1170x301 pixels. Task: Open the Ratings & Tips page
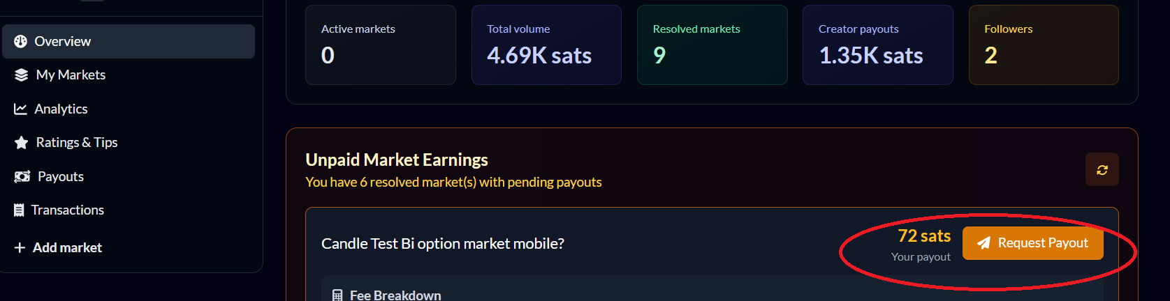coord(77,143)
